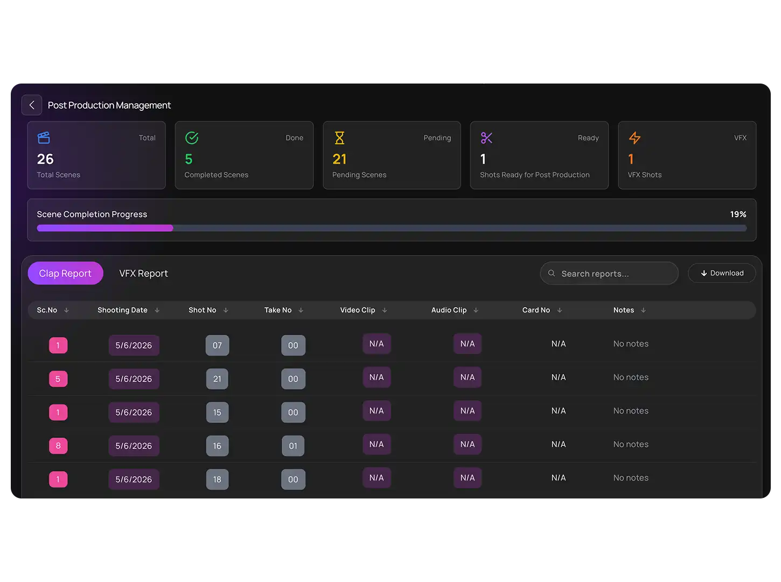The height and width of the screenshot is (582, 781).
Task: Click No notes in shot 16 row
Action: tap(631, 444)
